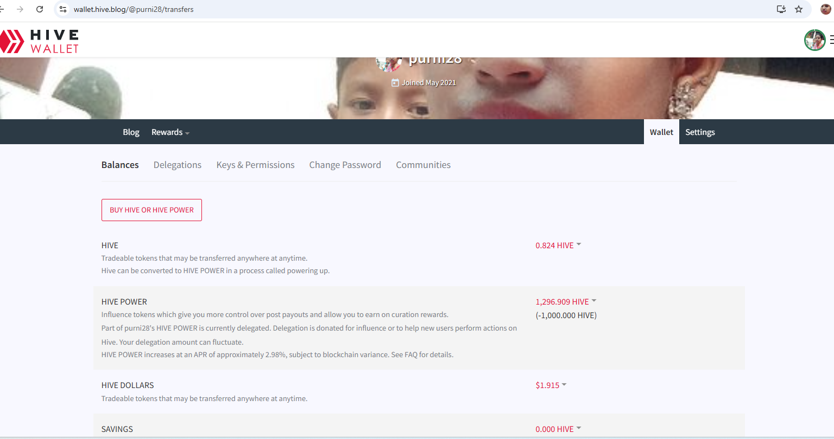
Task: Open the Settings tab
Action: (700, 132)
